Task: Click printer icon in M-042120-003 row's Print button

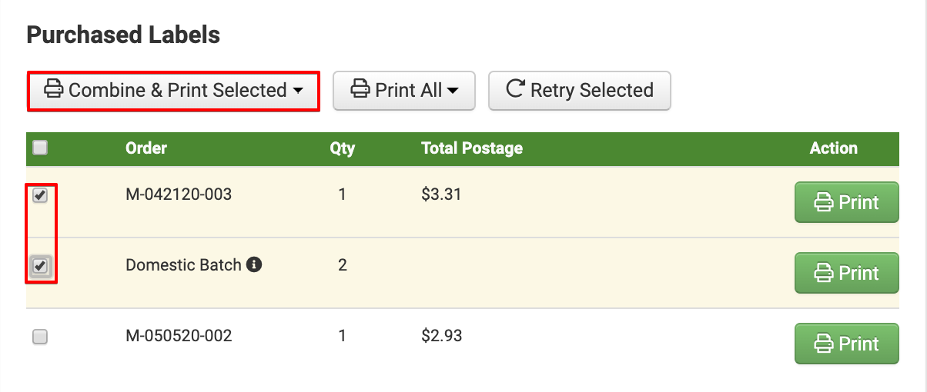Action: [824, 203]
